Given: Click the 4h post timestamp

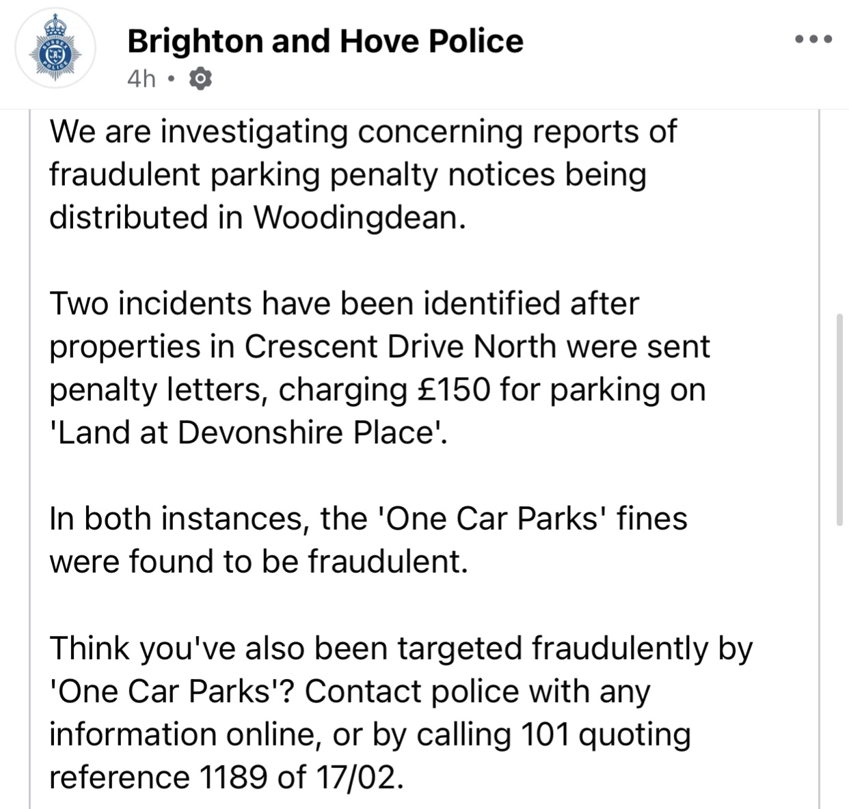Looking at the screenshot, I should pyautogui.click(x=141, y=79).
